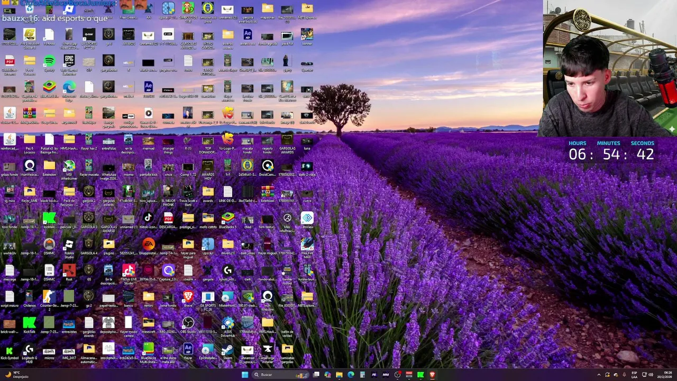Select the Recycle Bin icon
677x381 pixels.
tap(30, 9)
